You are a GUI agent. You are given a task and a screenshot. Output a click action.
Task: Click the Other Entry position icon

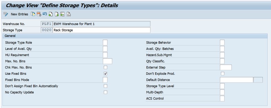click(x=62, y=14)
